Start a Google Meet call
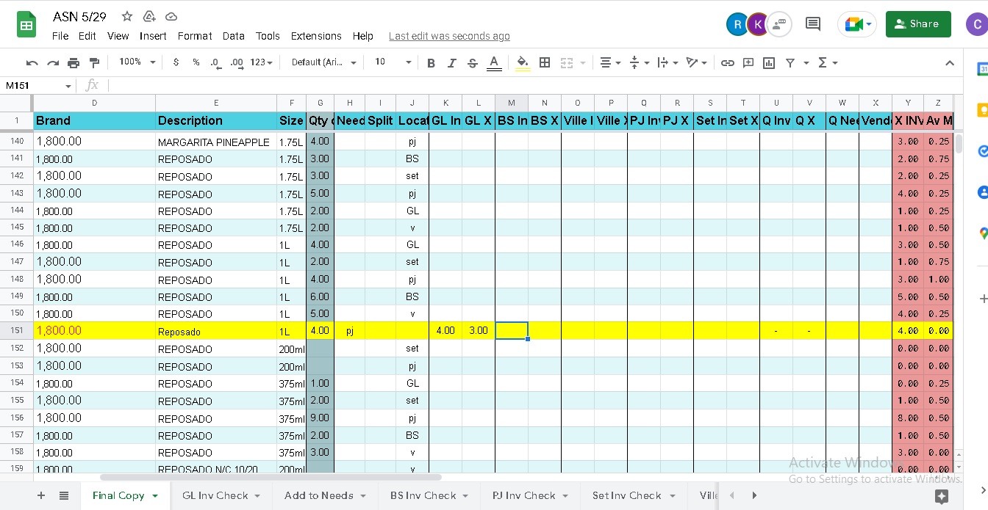 click(x=857, y=24)
